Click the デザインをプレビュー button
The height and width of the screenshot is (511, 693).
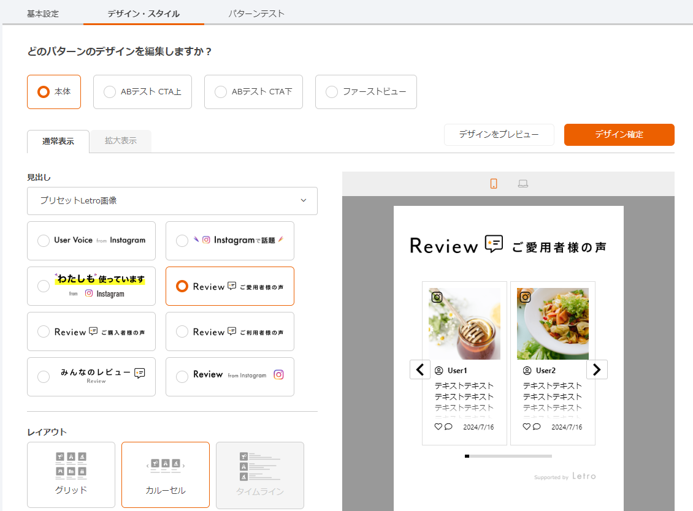[x=499, y=135]
